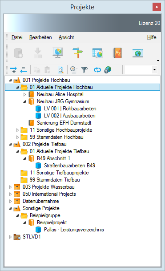Screen dimensions: 165x271
Task: Expand 11 Sonstige Hochbauprojekte folder
Action: tap(17, 130)
